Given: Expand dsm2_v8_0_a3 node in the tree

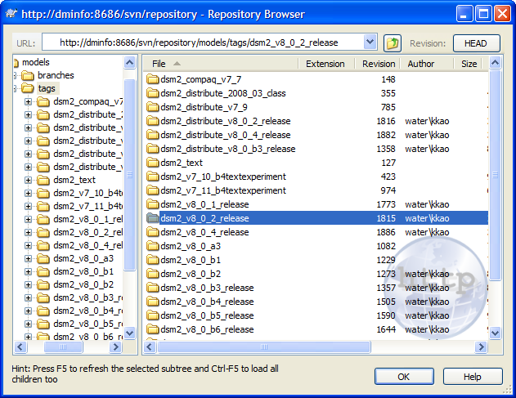Looking at the screenshot, I should click(29, 258).
